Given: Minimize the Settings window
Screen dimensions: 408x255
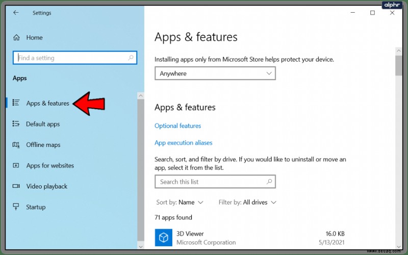Looking at the screenshot, I should pos(353,12).
